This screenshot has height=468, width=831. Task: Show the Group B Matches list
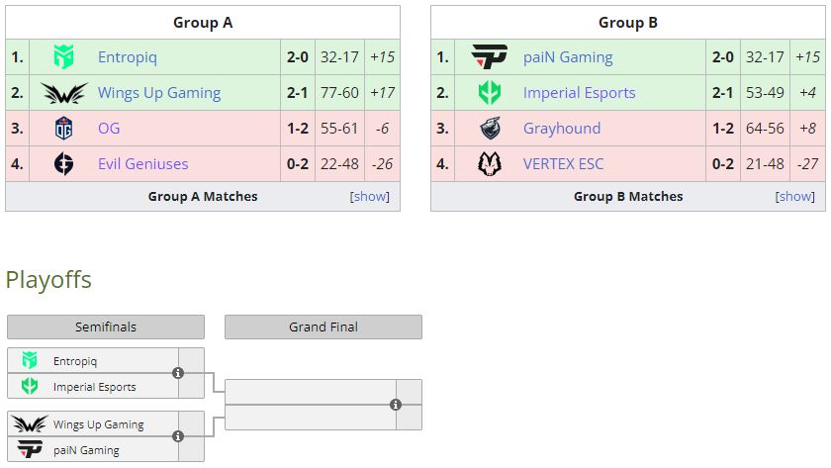coord(795,197)
